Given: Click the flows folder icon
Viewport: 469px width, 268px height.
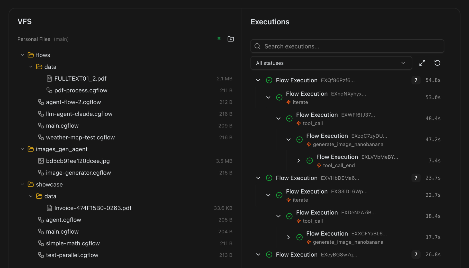Looking at the screenshot, I should tap(31, 55).
